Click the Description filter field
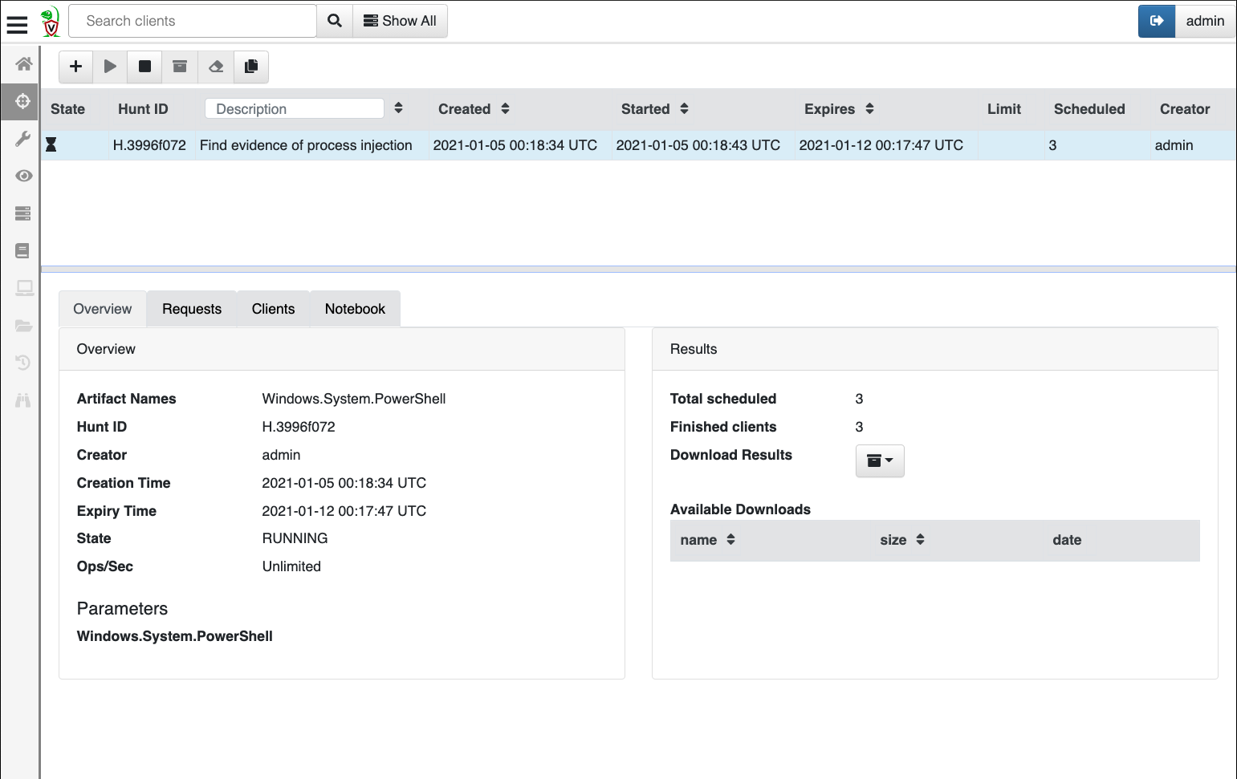 pos(294,109)
